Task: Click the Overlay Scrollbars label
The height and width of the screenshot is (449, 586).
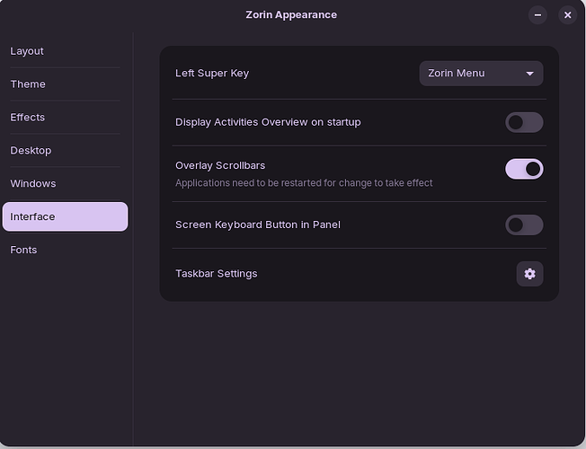Action: 220,165
